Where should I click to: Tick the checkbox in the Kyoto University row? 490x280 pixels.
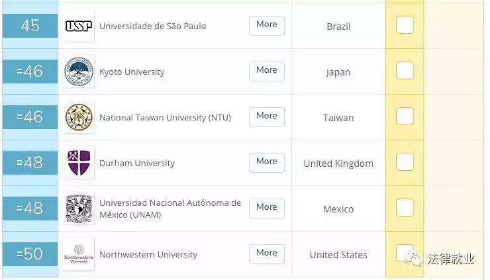coord(405,71)
